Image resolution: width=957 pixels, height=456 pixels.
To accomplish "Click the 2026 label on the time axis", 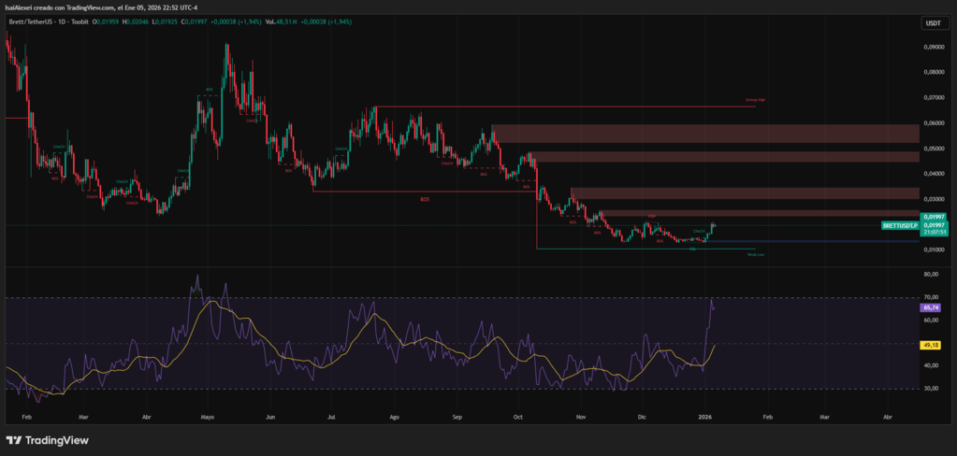I will coord(705,418).
